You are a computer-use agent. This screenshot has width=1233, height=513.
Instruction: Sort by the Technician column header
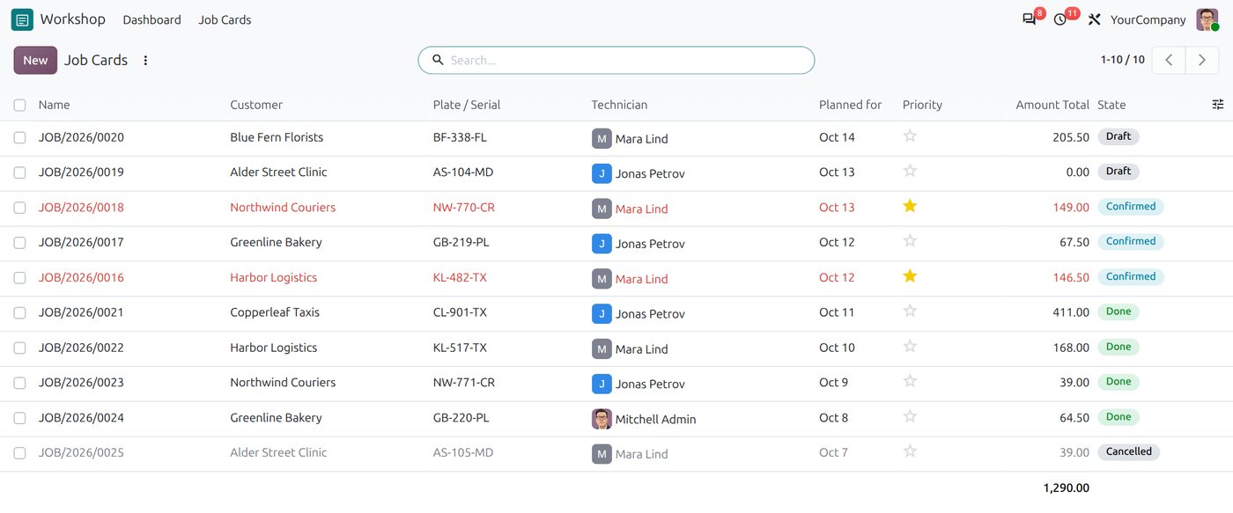point(619,105)
